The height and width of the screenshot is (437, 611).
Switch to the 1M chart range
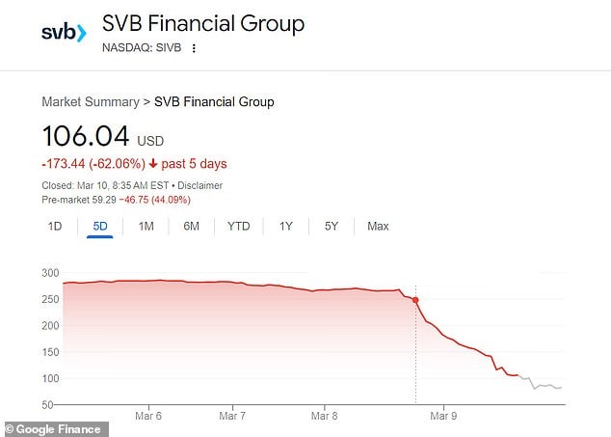(x=146, y=226)
